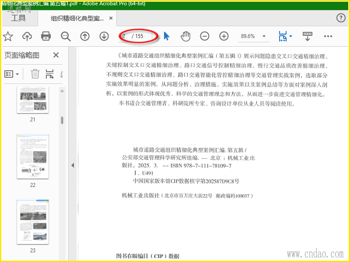Click the ISBN 978-7-111-78109-7 text

pos(201,165)
